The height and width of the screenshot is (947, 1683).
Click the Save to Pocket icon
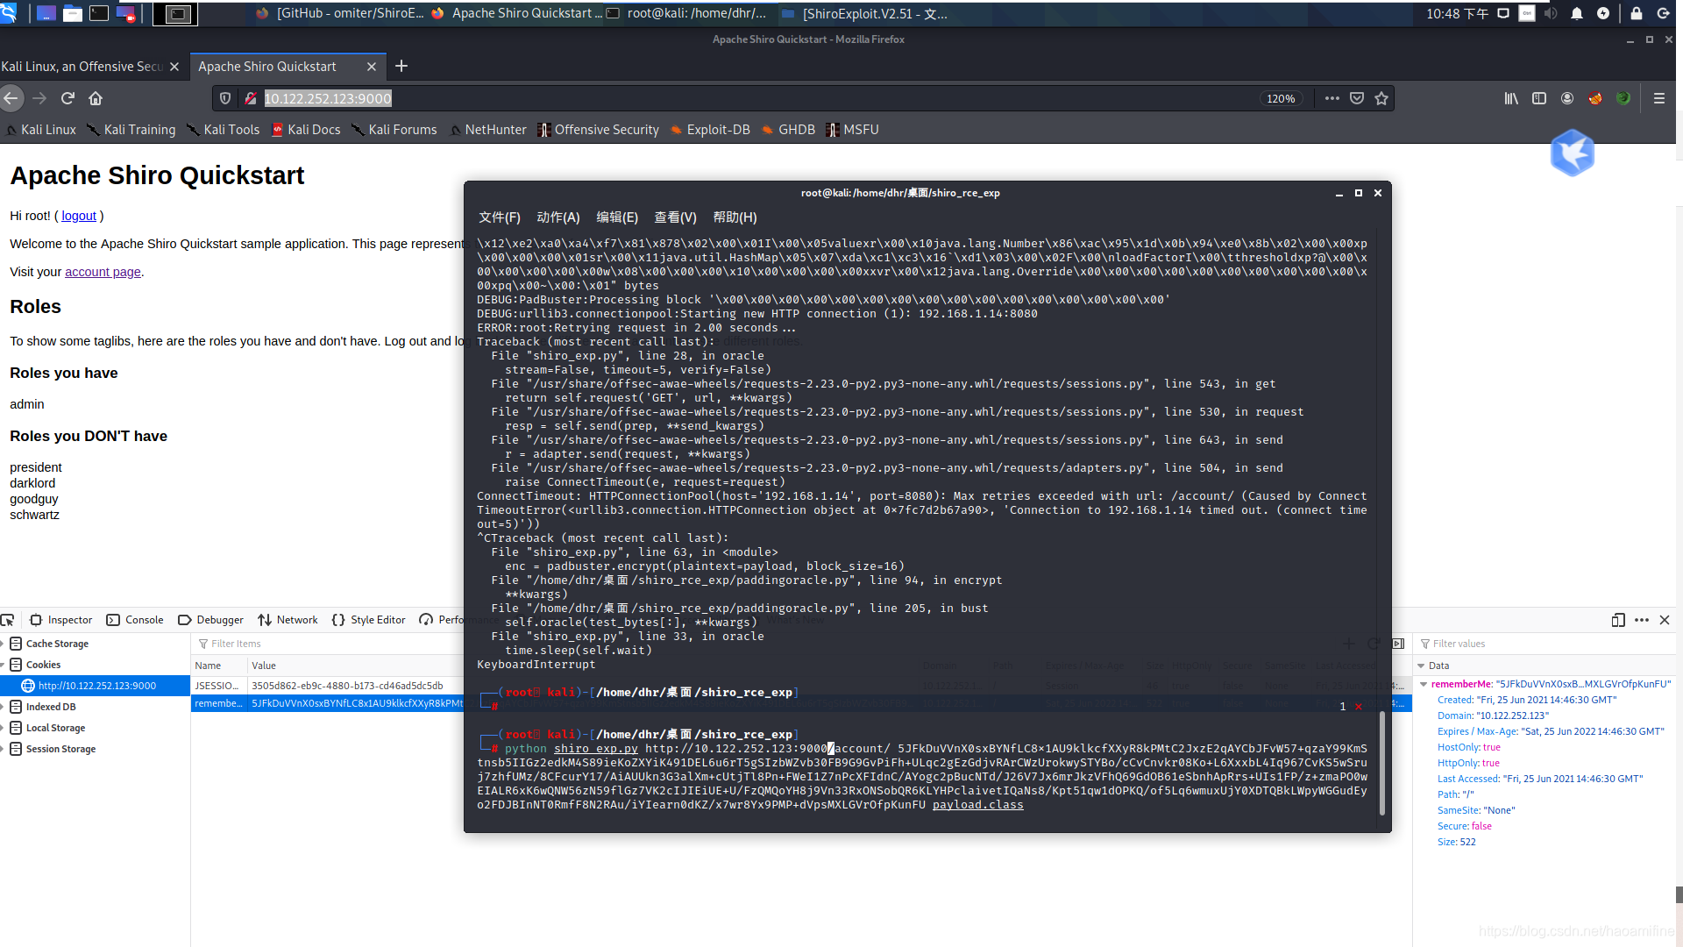coord(1357,98)
